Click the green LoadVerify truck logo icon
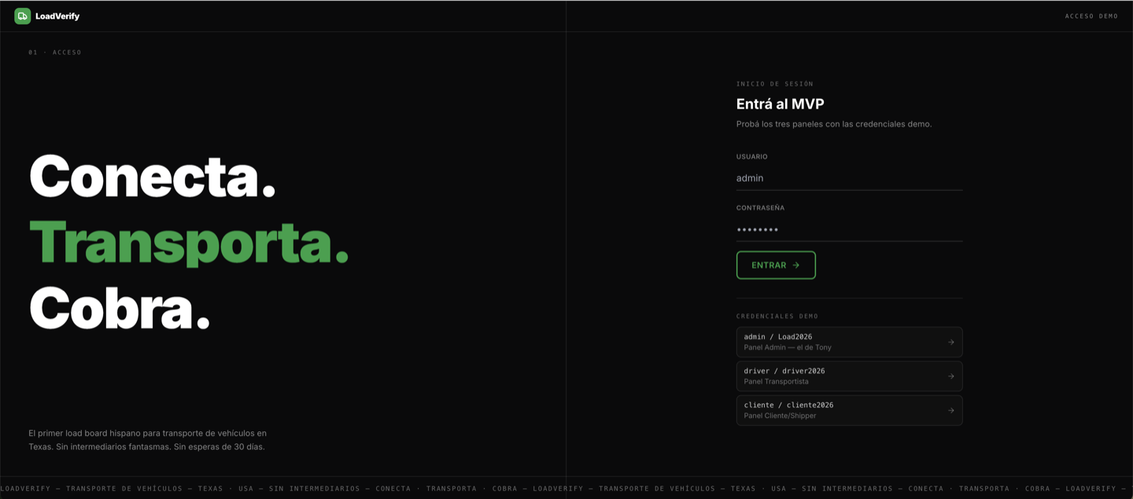The width and height of the screenshot is (1133, 499). (22, 16)
